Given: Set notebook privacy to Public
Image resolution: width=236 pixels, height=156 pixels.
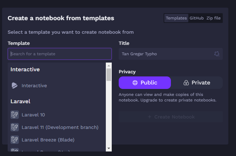Looking at the screenshot, I should pos(145,83).
